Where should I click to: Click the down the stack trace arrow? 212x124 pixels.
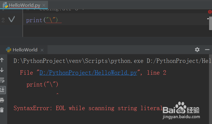coord(2,70)
